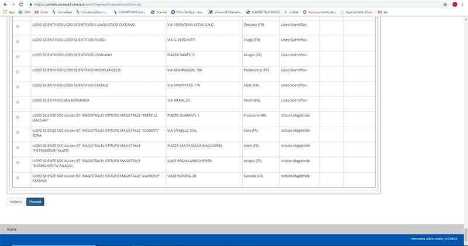Click the Home link in footer
The image size is (468, 246).
(12, 229)
